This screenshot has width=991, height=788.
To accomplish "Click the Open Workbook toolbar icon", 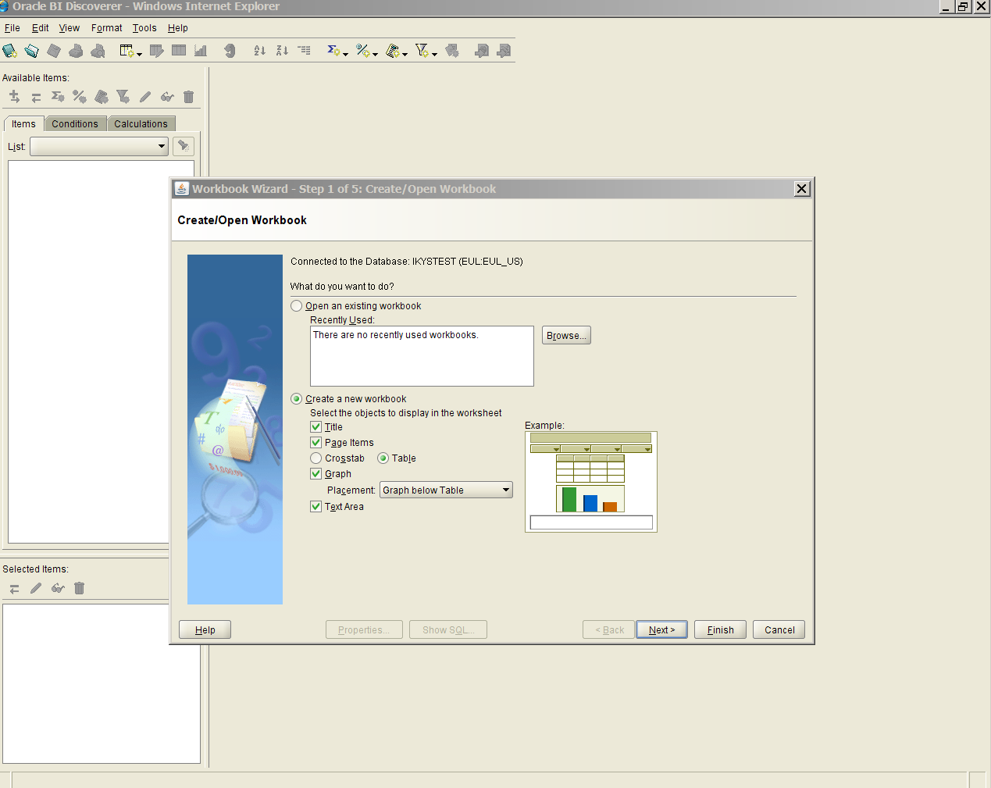I will (31, 51).
